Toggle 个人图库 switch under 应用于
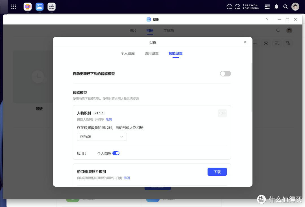Viewport: 305px width, 207px height. tap(116, 153)
